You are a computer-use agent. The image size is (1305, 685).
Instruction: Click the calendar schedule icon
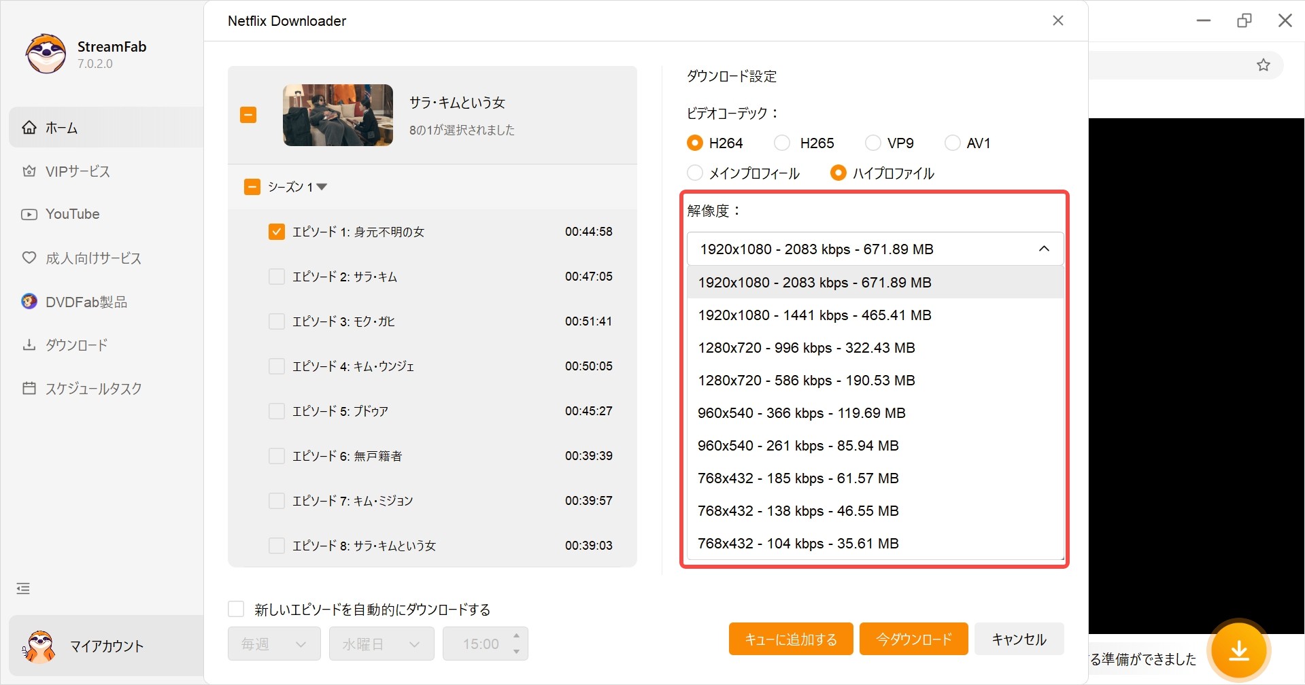coord(29,388)
